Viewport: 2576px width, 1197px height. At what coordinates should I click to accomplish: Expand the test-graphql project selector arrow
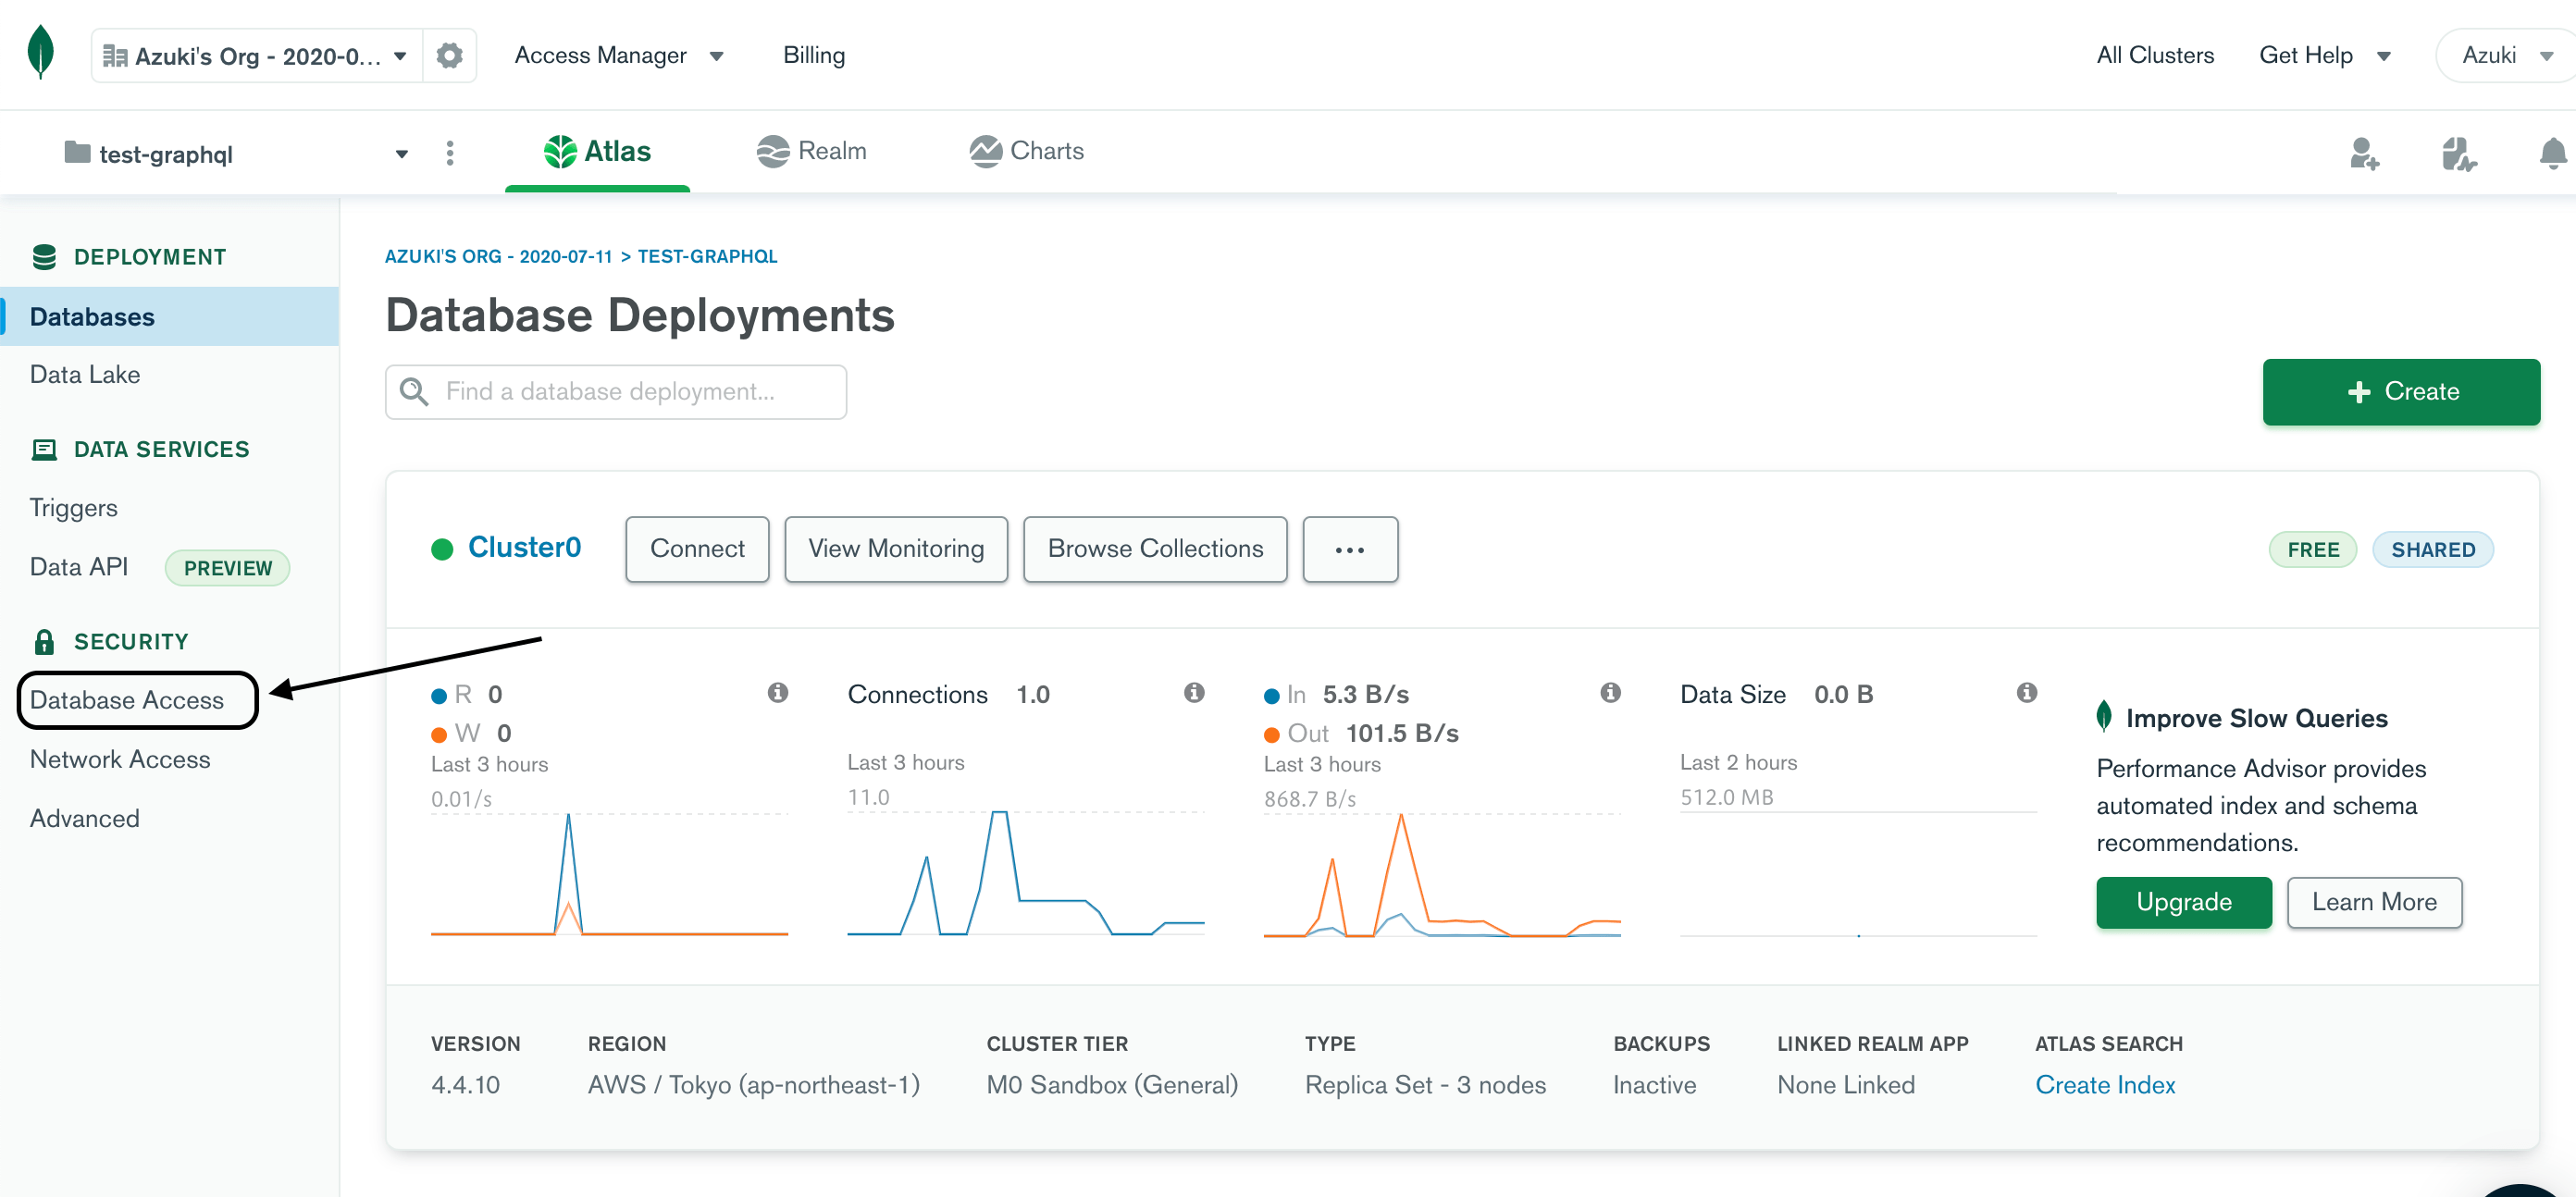click(402, 154)
